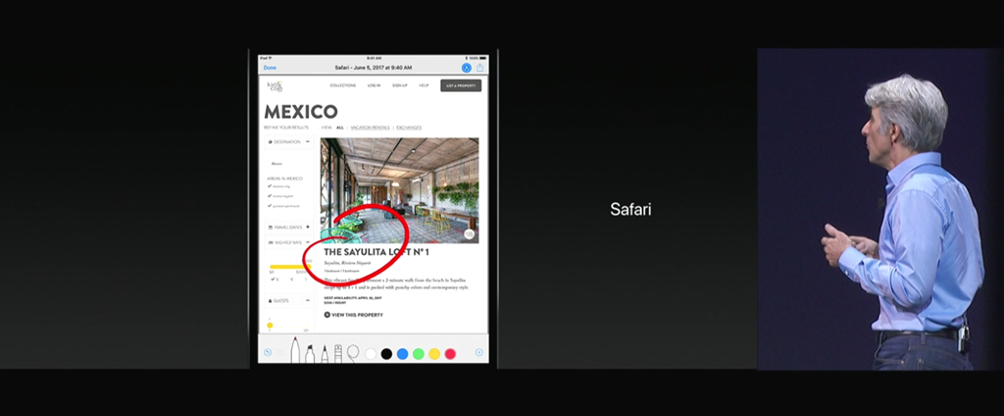Click the calendar icon beside Travel Dates
Image resolution: width=1004 pixels, height=416 pixels.
click(271, 228)
